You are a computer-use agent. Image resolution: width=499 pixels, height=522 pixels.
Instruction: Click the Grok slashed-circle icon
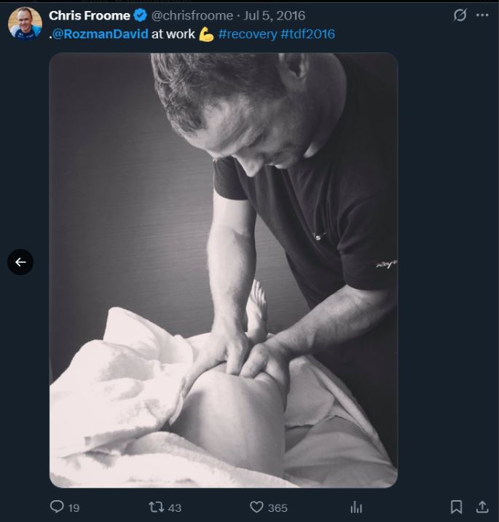click(x=460, y=15)
